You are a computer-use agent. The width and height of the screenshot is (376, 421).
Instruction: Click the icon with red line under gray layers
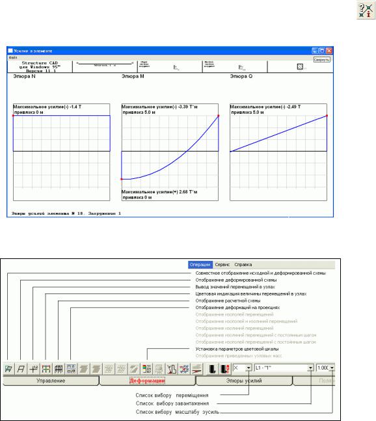196,369
